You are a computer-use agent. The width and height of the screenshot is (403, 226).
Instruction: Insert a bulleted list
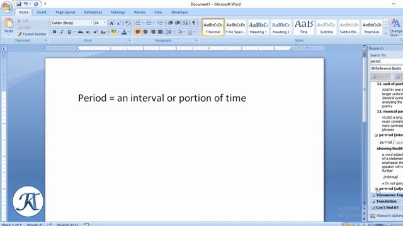138,23
